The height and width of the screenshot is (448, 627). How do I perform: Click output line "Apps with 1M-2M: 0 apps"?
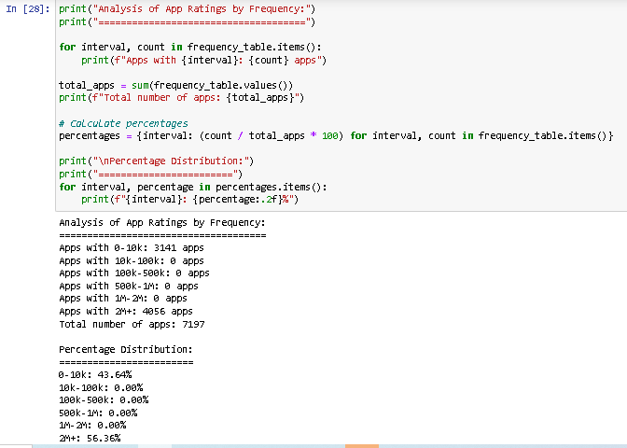[x=123, y=299]
